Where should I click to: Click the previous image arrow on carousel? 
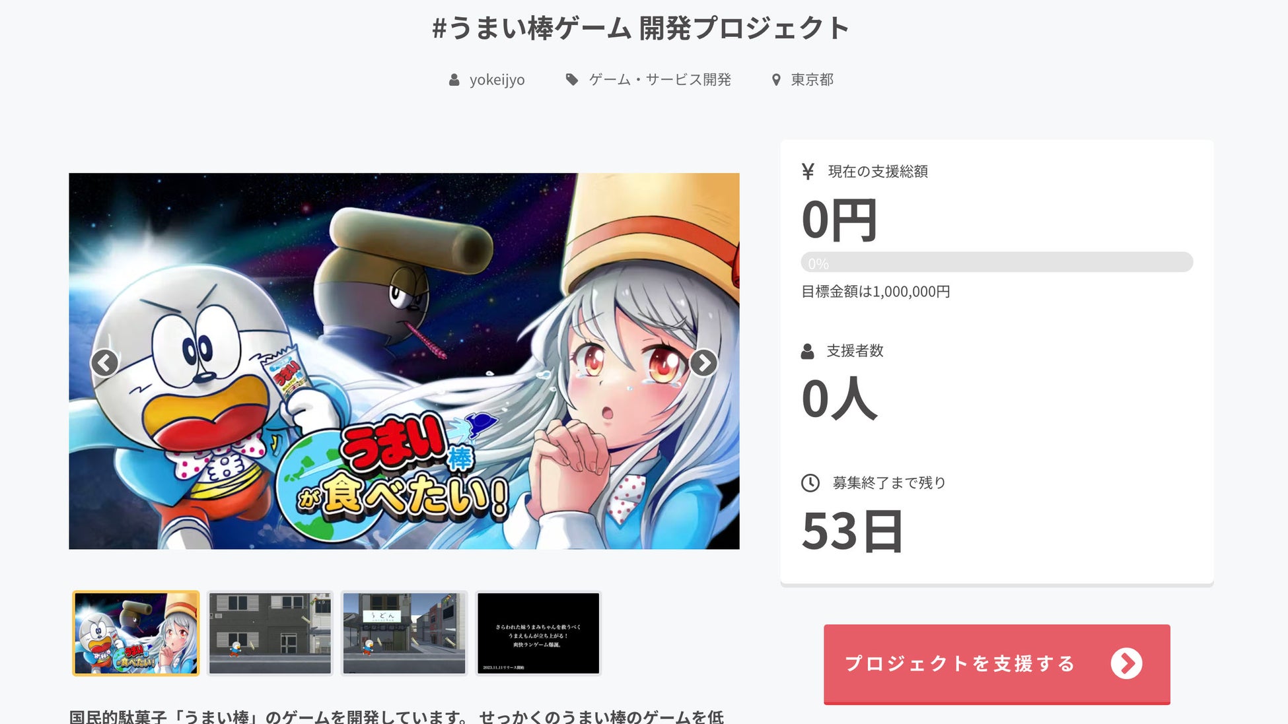point(104,362)
